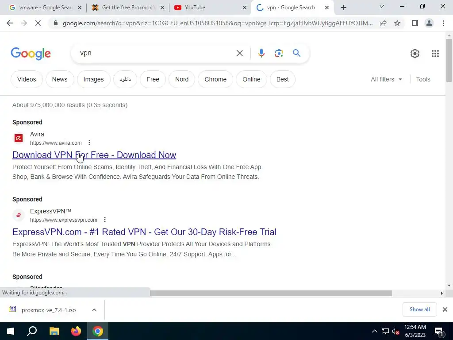
Task: Share this page via address bar icon
Action: pos(383,23)
